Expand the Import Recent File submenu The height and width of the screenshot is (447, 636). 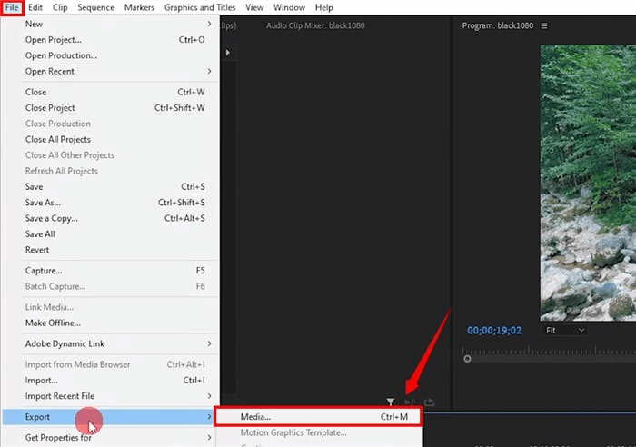[116, 396]
